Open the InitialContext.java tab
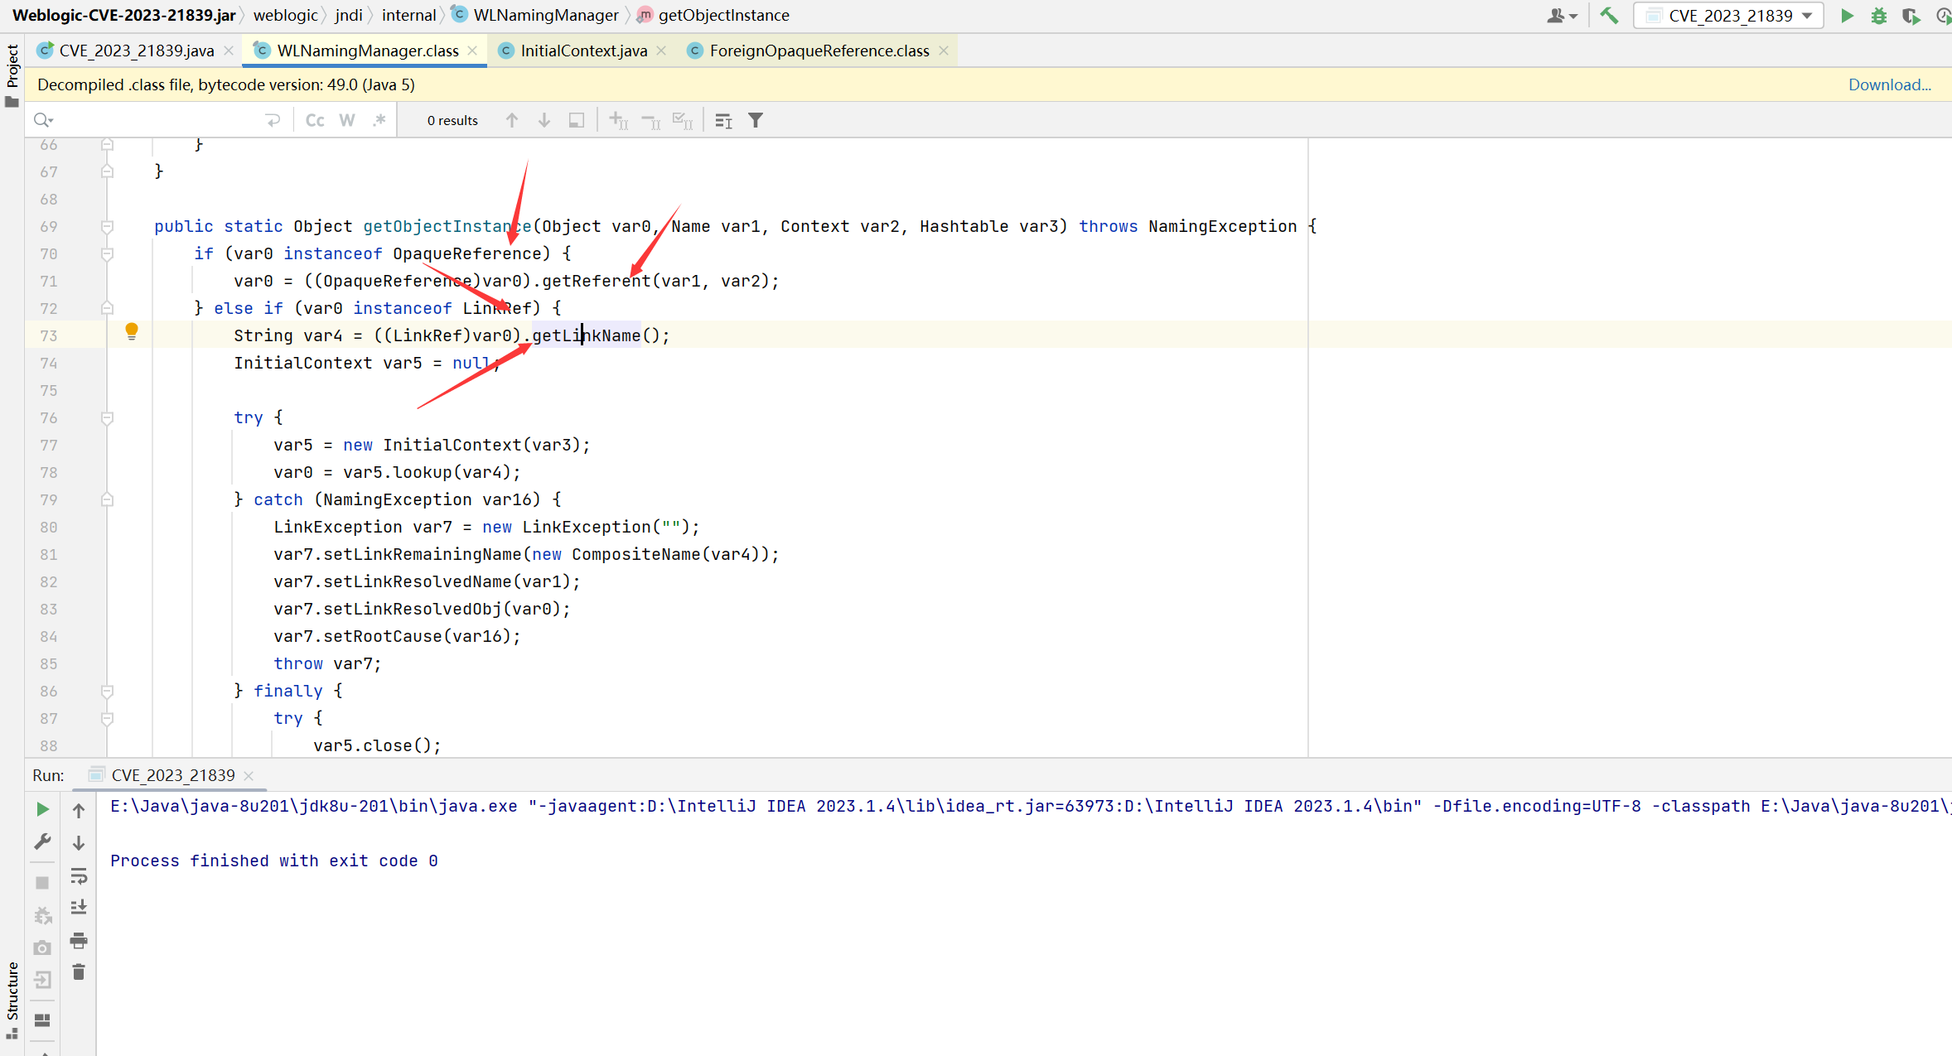The height and width of the screenshot is (1056, 1952). (x=584, y=51)
